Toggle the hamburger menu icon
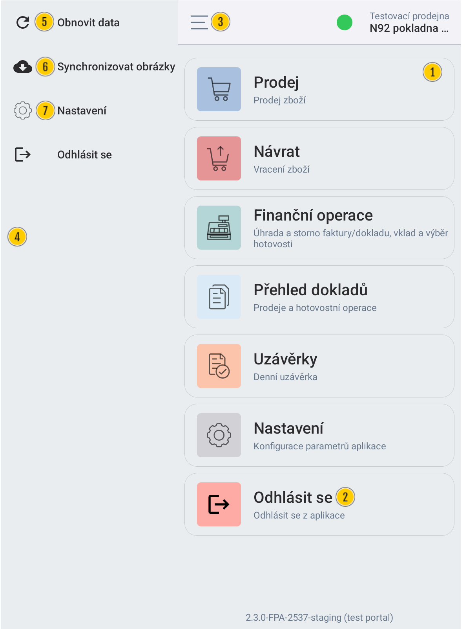Viewport: 467px width, 629px height. pos(199,22)
